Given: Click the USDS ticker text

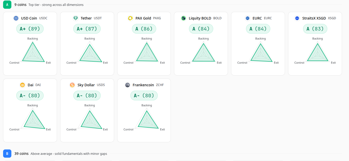Looking at the screenshot, I should [101, 85].
